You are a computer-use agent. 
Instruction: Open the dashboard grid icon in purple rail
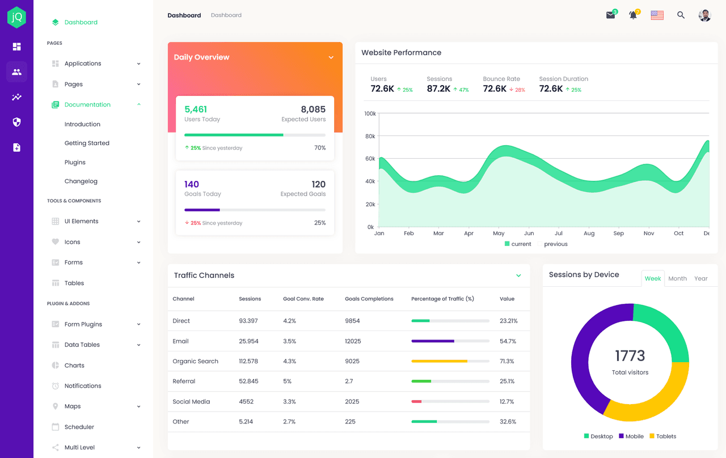pyautogui.click(x=16, y=46)
